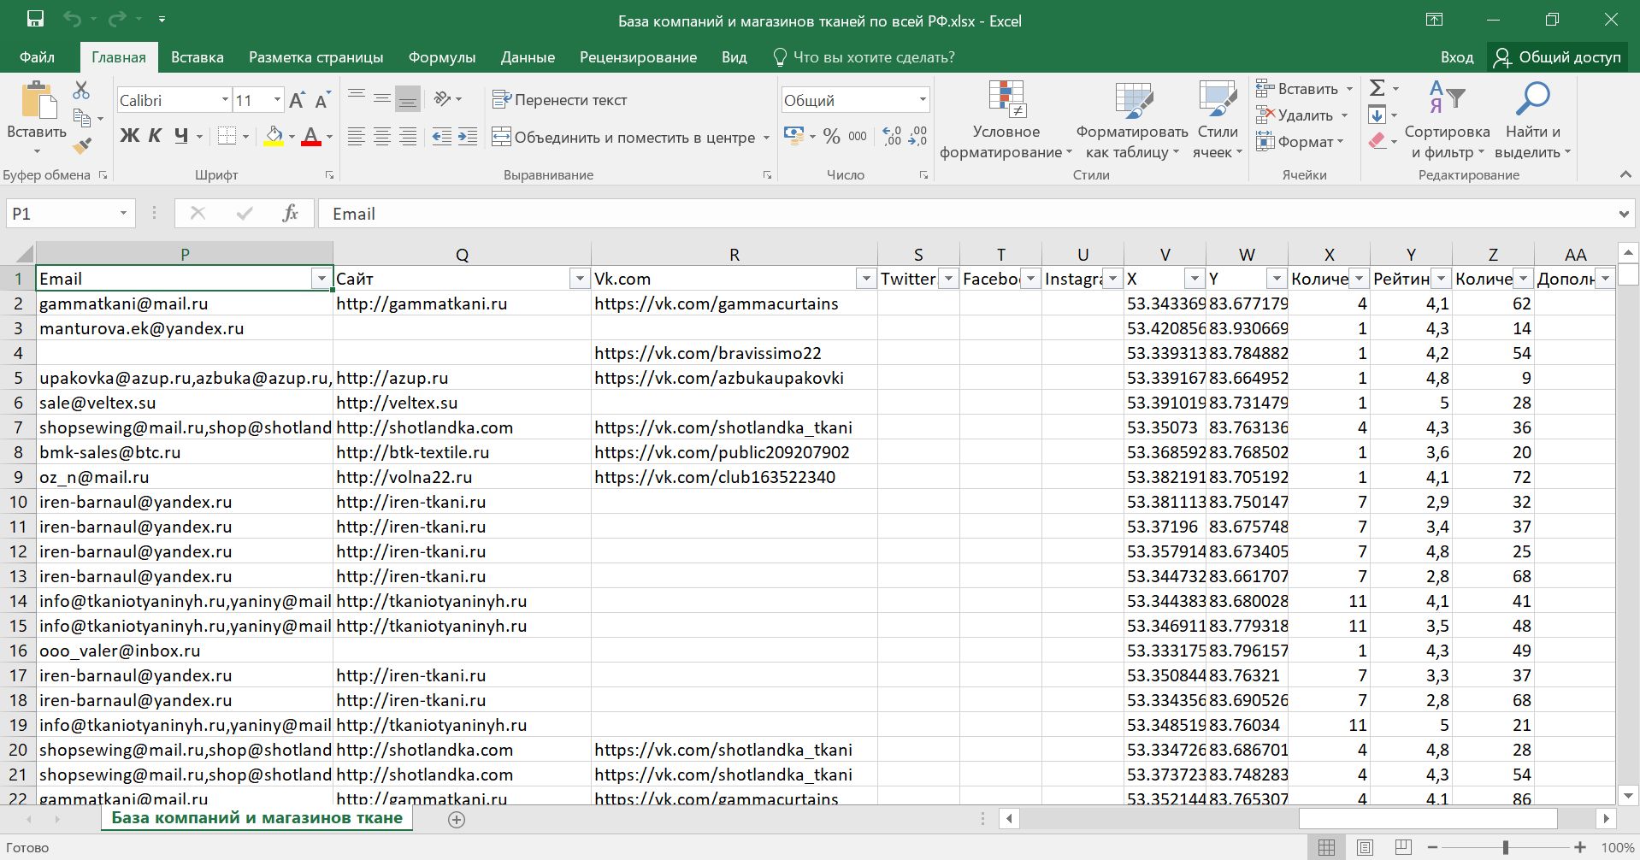Open the Общий number format dropdown
The image size is (1640, 860).
click(923, 100)
